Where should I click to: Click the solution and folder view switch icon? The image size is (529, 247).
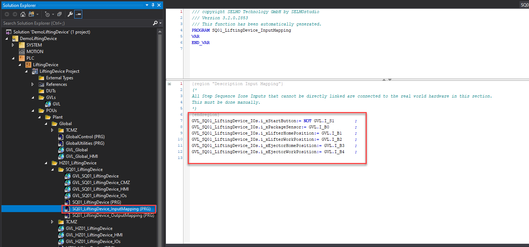[x=31, y=14]
